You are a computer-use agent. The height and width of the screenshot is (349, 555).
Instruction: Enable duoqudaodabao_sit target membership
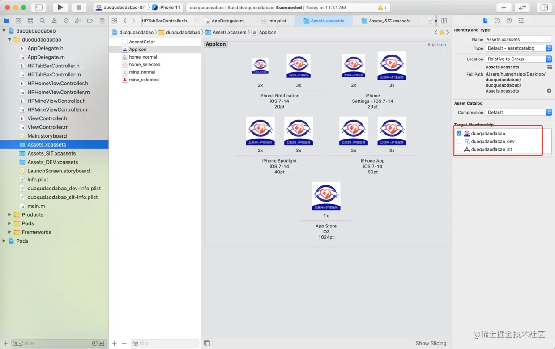coord(459,149)
